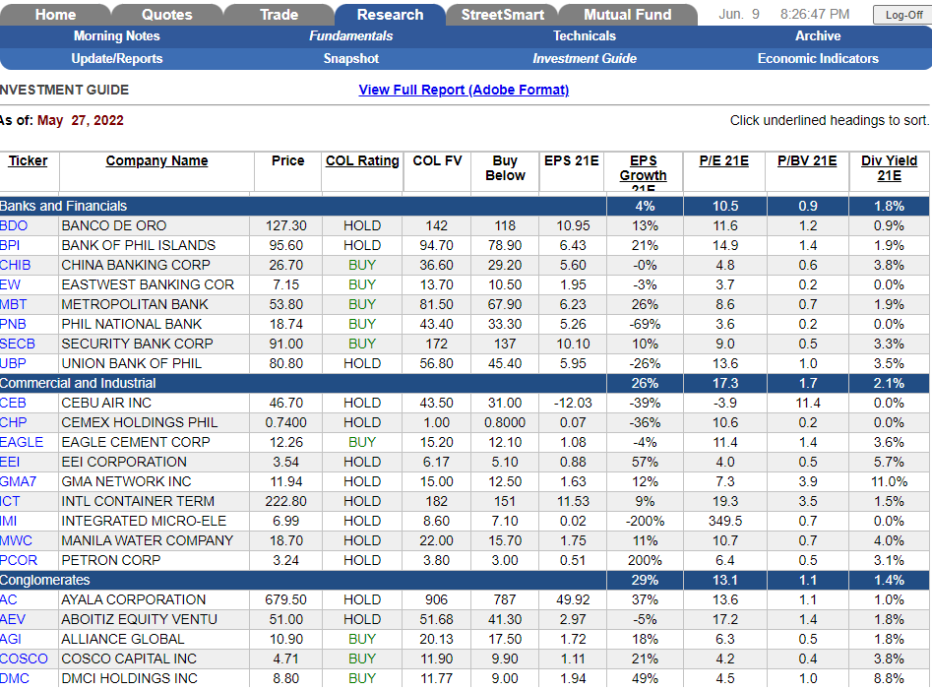The image size is (932, 690).
Task: Open CHP ticker link
Action: coord(14,422)
